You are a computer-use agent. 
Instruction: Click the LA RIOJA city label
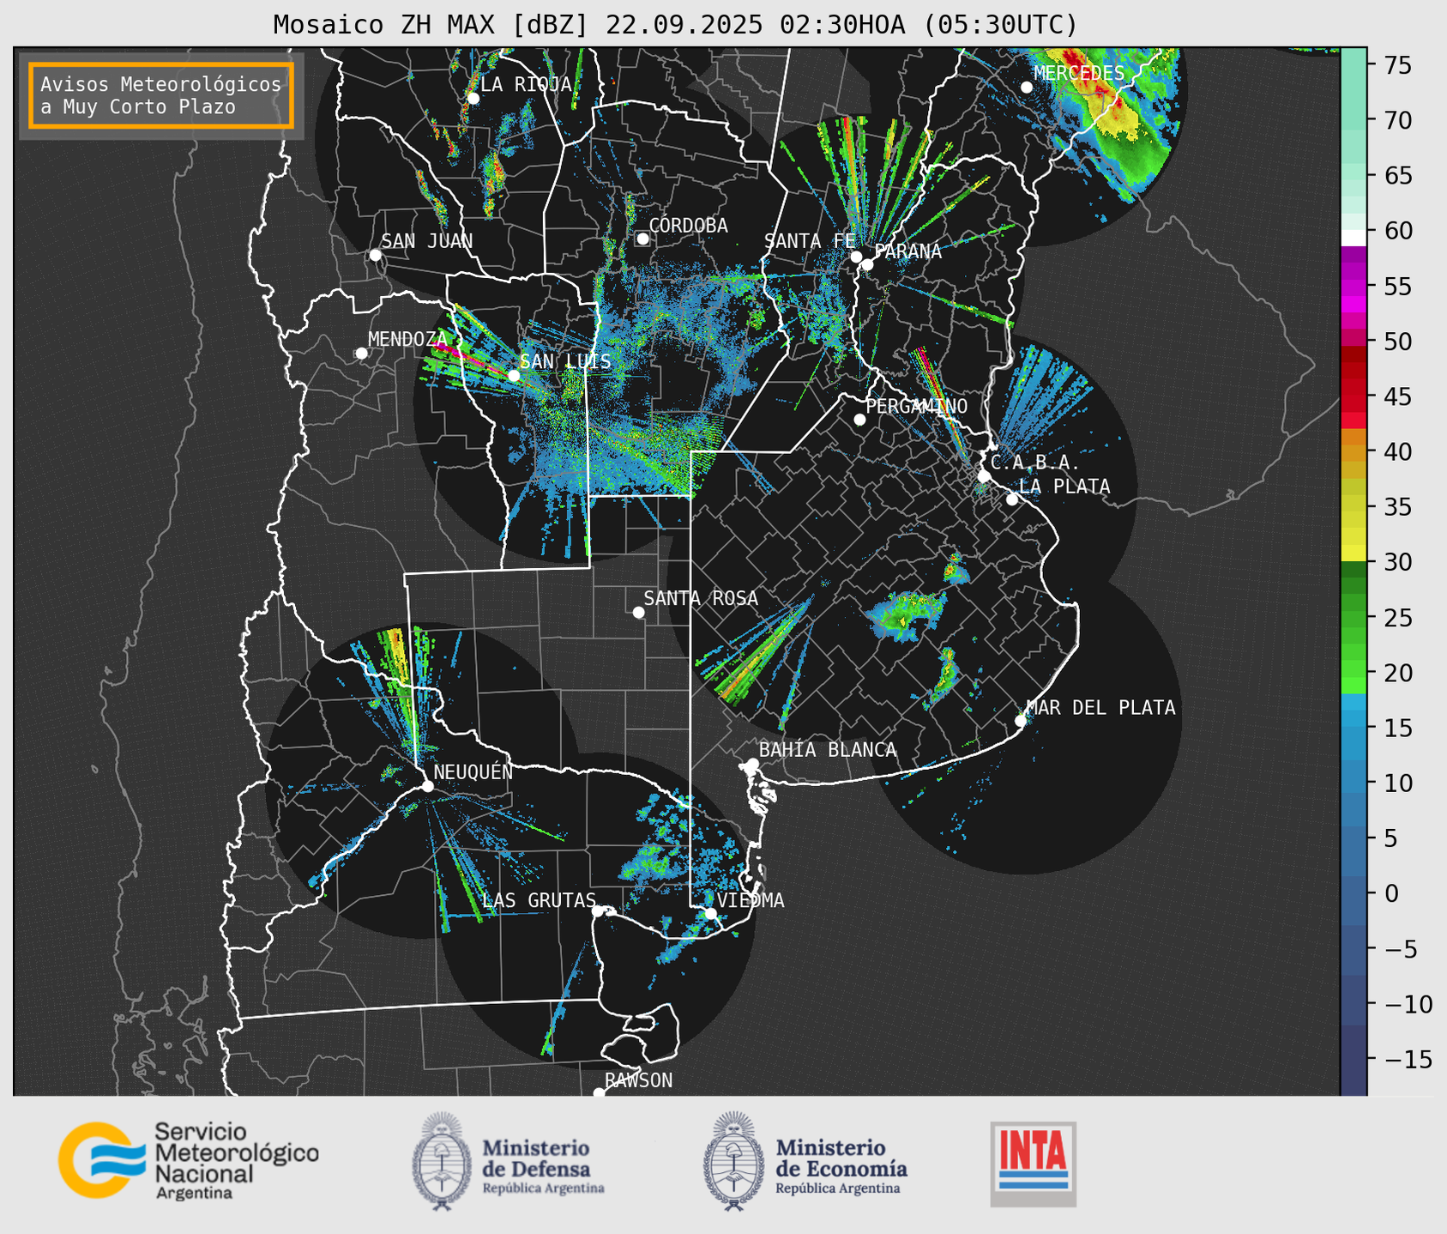(526, 84)
